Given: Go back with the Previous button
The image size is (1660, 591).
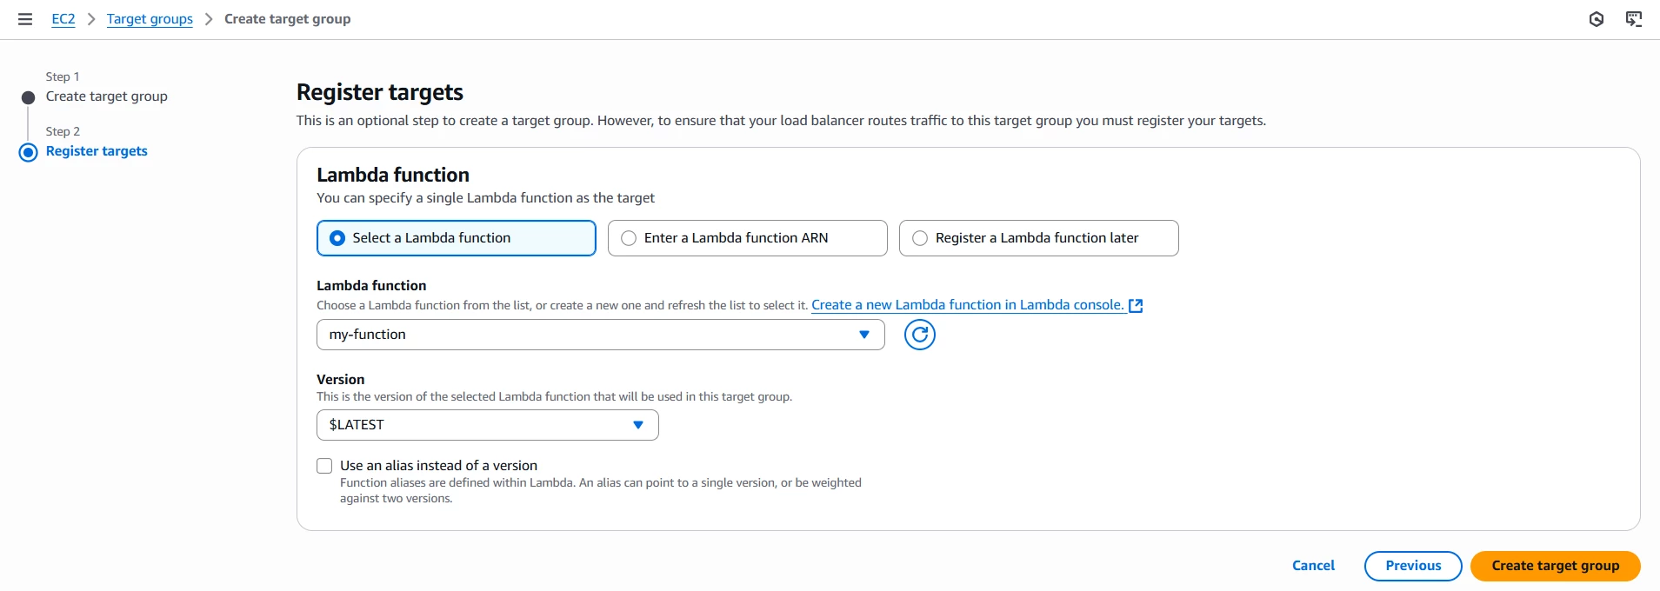Looking at the screenshot, I should tap(1413, 566).
